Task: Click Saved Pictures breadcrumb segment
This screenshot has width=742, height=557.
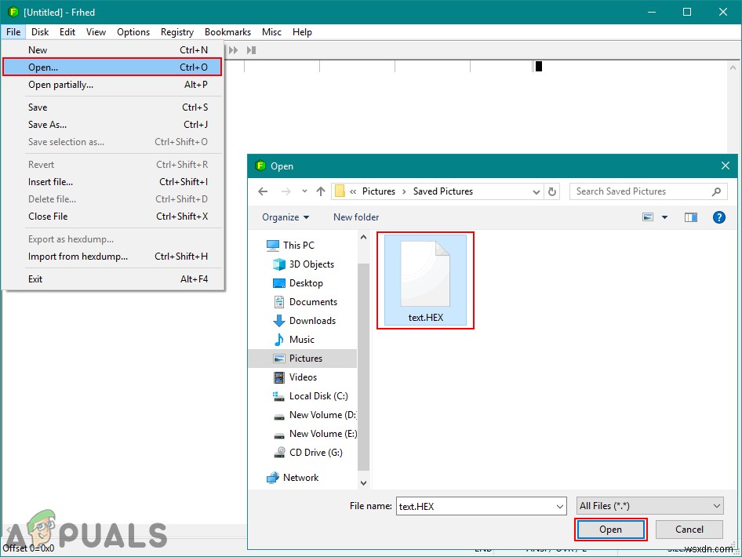Action: [443, 191]
